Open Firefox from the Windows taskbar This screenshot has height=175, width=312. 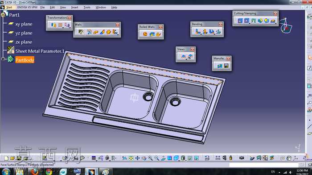[x=34, y=171]
